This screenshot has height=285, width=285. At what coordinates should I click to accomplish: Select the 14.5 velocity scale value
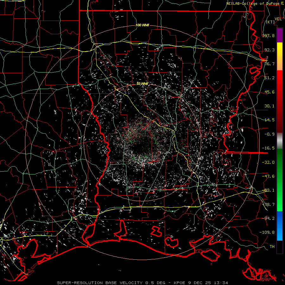pyautogui.click(x=269, y=120)
